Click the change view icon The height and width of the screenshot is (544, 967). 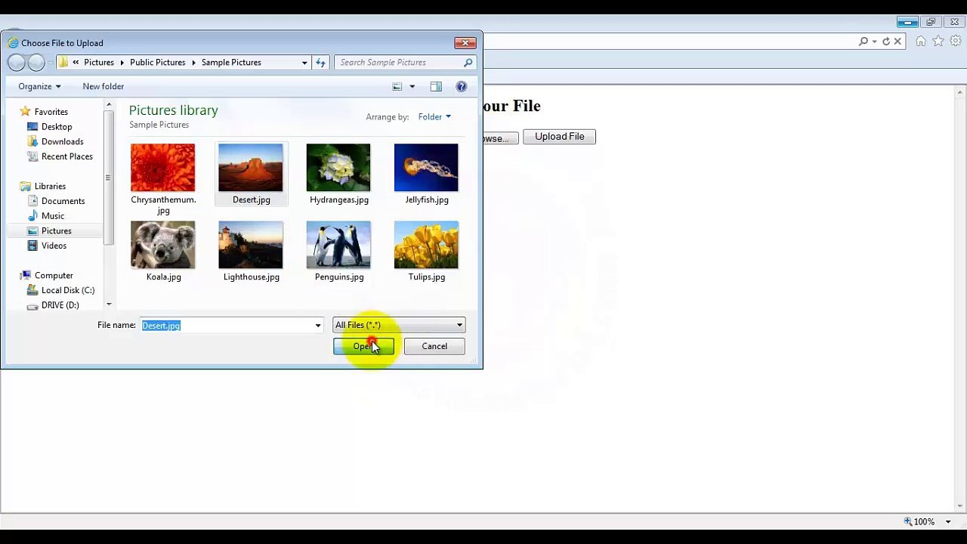point(397,87)
